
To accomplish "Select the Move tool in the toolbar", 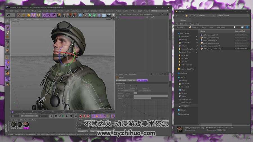I will (x=24, y=15).
